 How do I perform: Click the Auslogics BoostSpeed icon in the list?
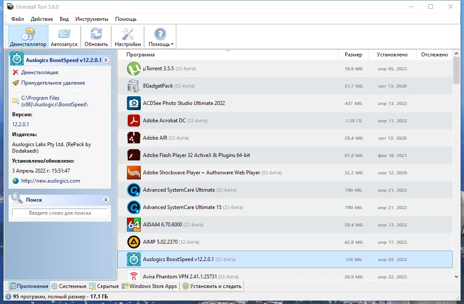coord(134,259)
